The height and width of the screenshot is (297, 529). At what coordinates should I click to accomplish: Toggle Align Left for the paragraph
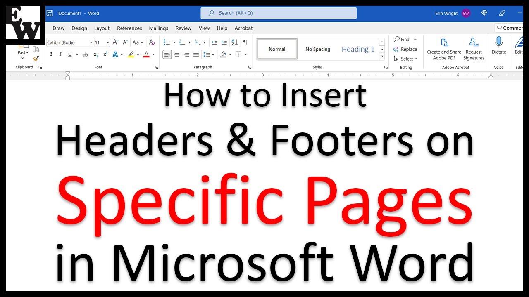(167, 54)
